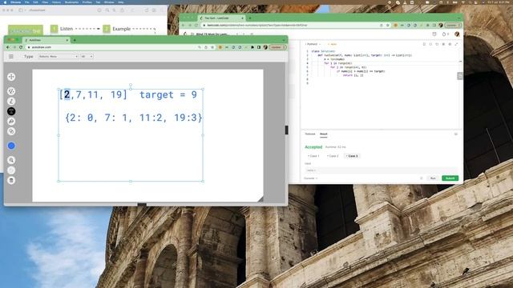This screenshot has height=288, width=513.
Task: Switch to the Testcase tab
Action: 310,134
